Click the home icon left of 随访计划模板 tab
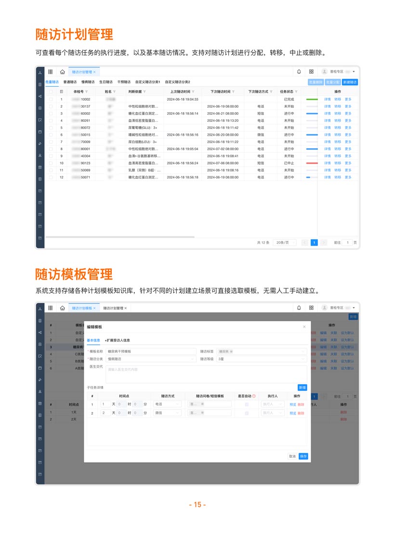The height and width of the screenshot is (533, 395). pos(62,308)
